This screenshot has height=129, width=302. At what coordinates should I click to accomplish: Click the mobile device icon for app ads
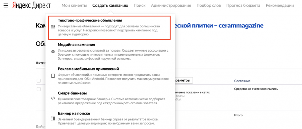coord(53,76)
